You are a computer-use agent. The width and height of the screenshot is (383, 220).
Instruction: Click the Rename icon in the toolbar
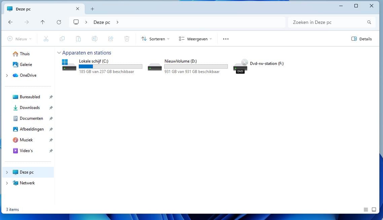[95, 39]
